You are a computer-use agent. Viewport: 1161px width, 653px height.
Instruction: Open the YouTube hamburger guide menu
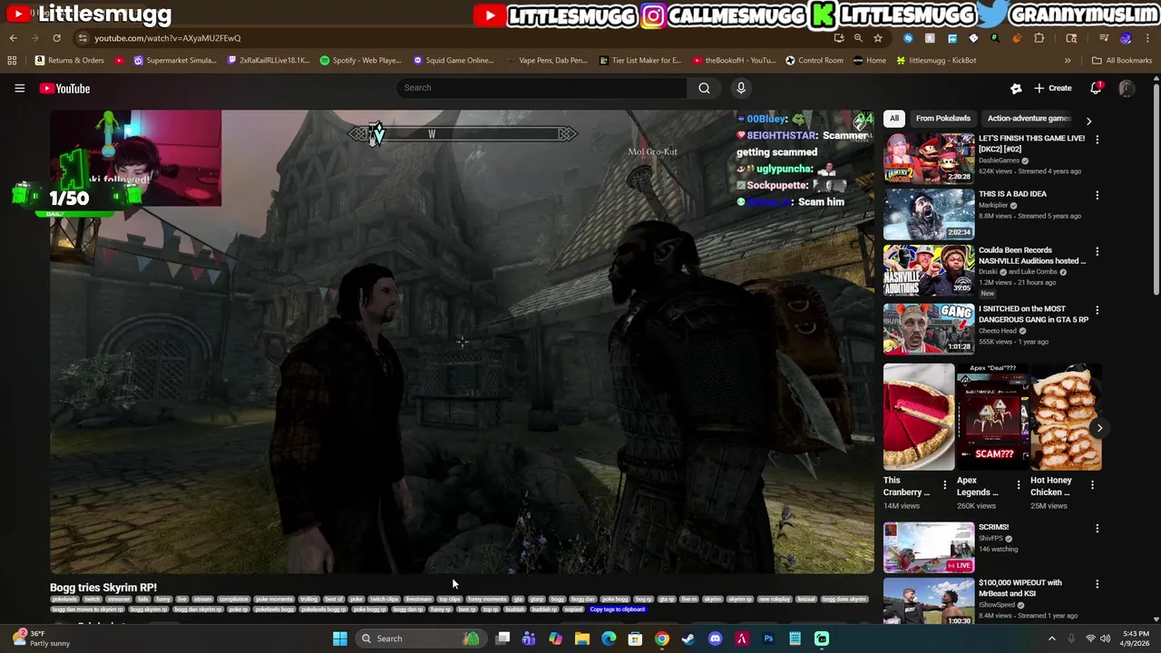[19, 88]
